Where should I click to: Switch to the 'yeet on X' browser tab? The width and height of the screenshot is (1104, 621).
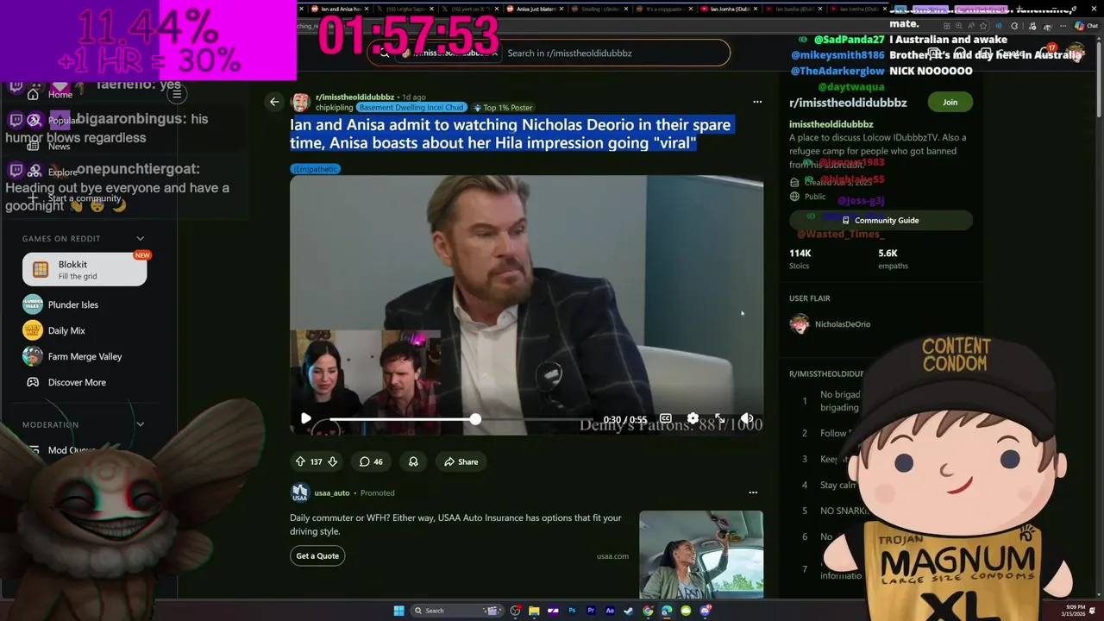click(468, 9)
